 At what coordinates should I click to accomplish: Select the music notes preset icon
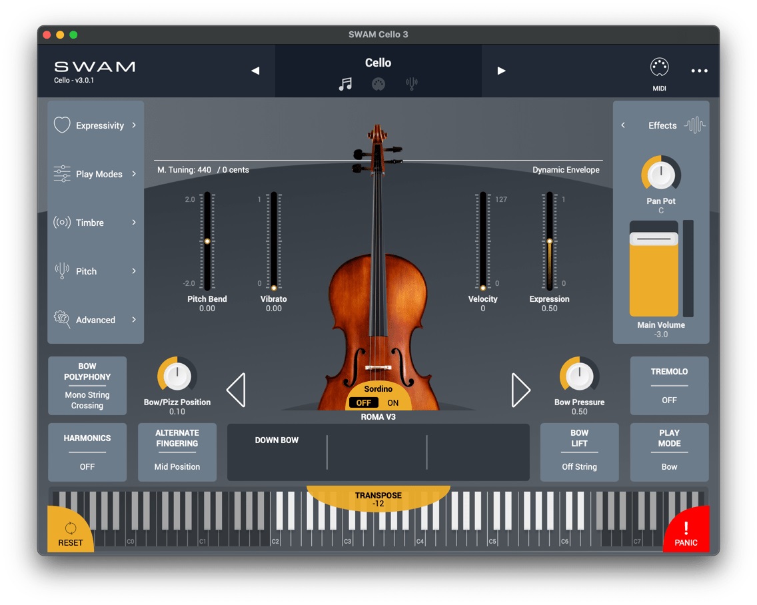coord(345,84)
